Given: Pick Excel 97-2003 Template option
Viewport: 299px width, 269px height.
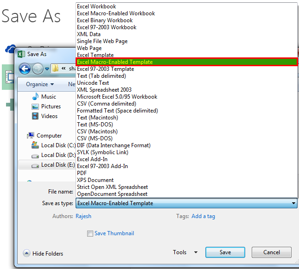Looking at the screenshot, I should 186,69.
